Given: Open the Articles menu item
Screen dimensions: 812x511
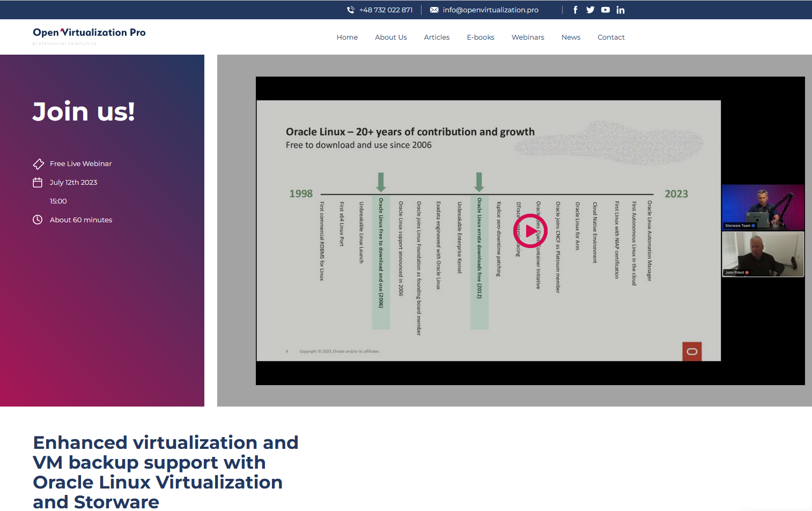Looking at the screenshot, I should coord(437,37).
